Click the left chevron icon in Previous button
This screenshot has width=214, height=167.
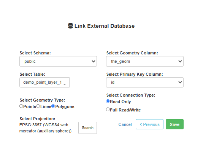click(x=141, y=124)
